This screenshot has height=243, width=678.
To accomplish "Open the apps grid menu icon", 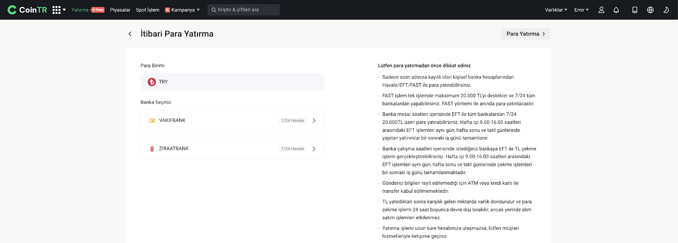I will click(x=56, y=10).
